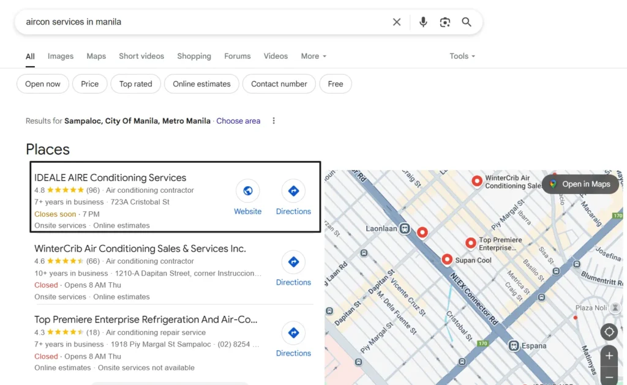This screenshot has height=385, width=627.
Task: Toggle the Free filter chip
Action: pyautogui.click(x=336, y=84)
